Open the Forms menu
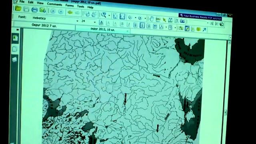This screenshot has width=256, height=144. (70, 5)
